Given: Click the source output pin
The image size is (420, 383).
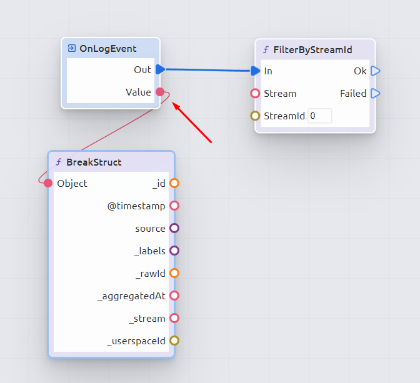Looking at the screenshot, I should point(174,228).
